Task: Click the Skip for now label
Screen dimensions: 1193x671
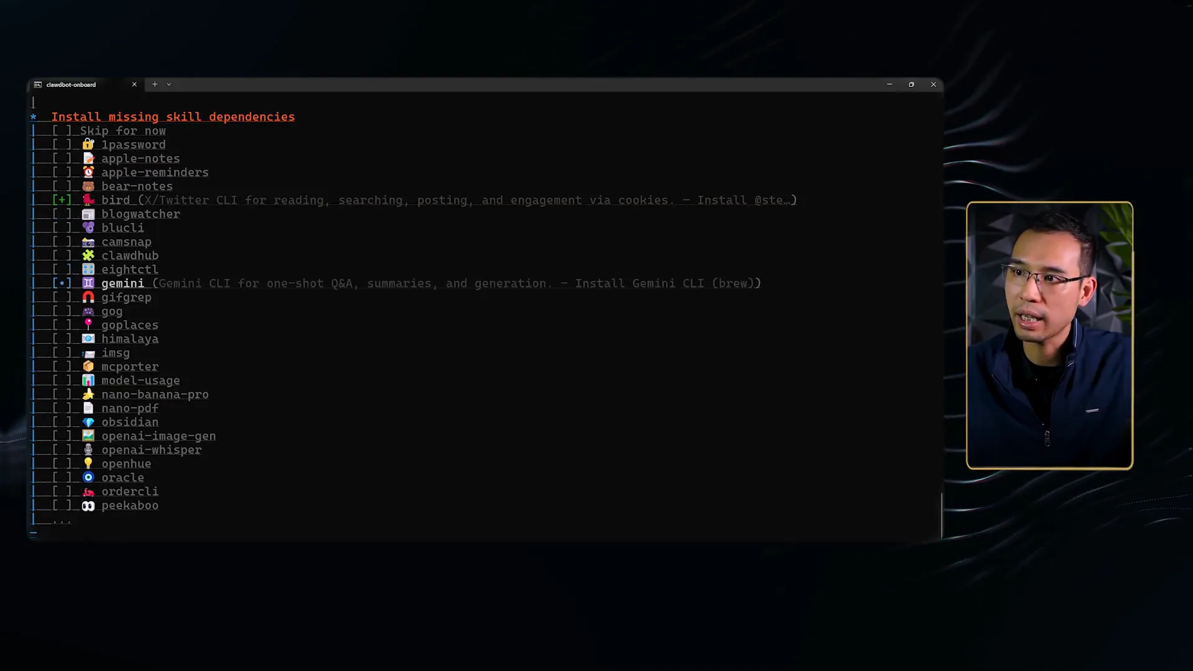Action: tap(123, 130)
